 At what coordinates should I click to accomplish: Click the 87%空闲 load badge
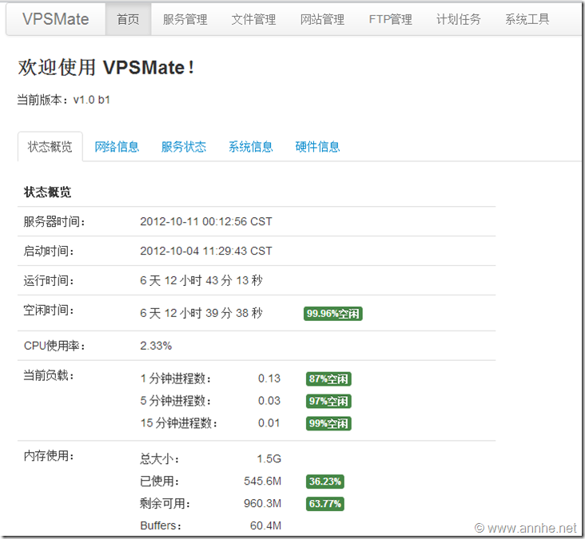click(328, 379)
